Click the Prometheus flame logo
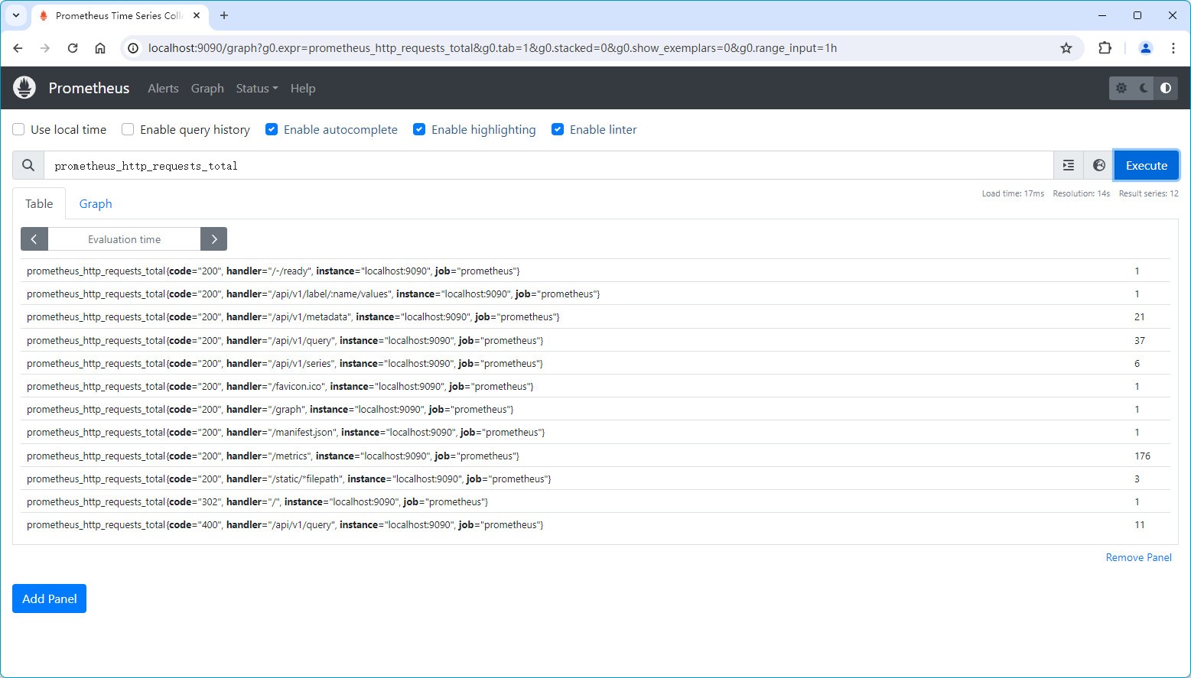This screenshot has width=1191, height=678. [x=24, y=88]
